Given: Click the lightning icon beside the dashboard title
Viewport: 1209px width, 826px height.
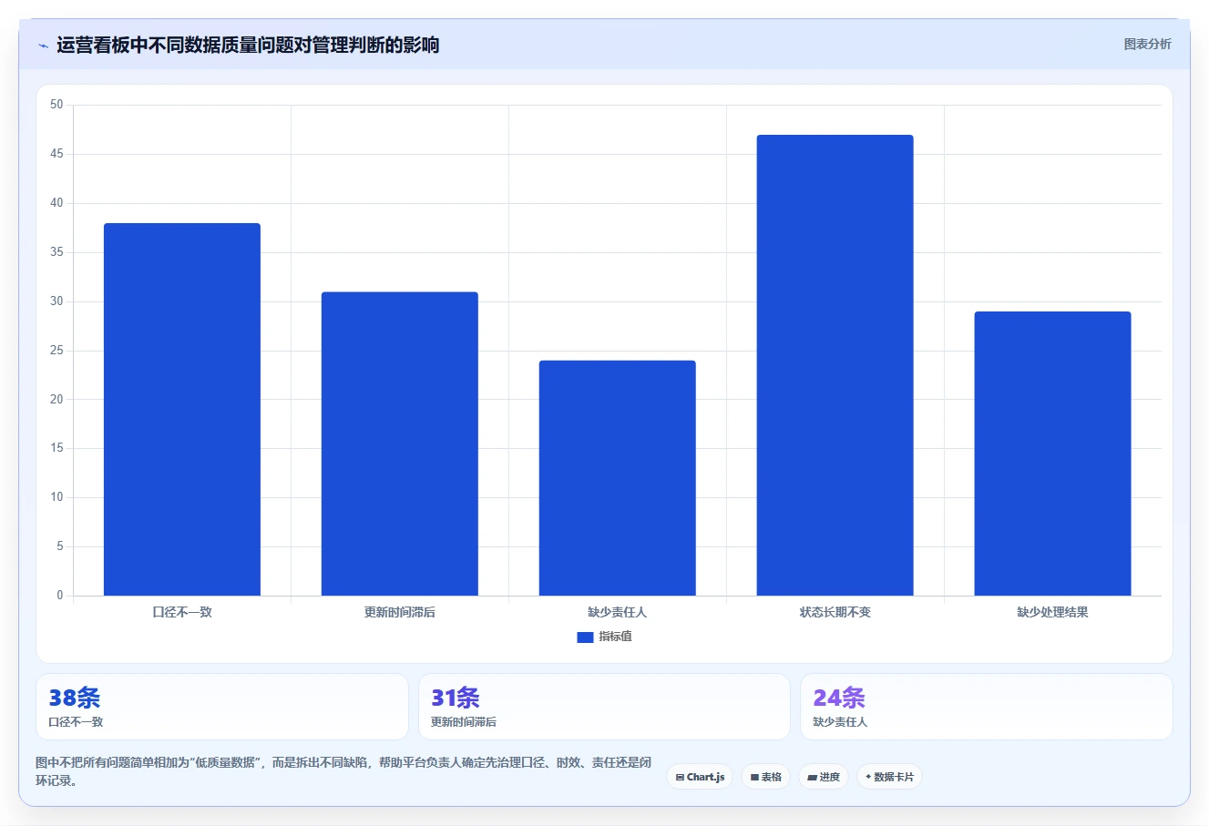Looking at the screenshot, I should (x=43, y=46).
